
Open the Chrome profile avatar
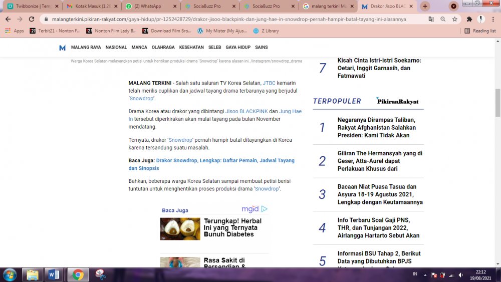pos(481,19)
